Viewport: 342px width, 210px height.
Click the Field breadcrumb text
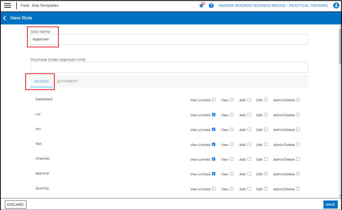(x=25, y=5)
